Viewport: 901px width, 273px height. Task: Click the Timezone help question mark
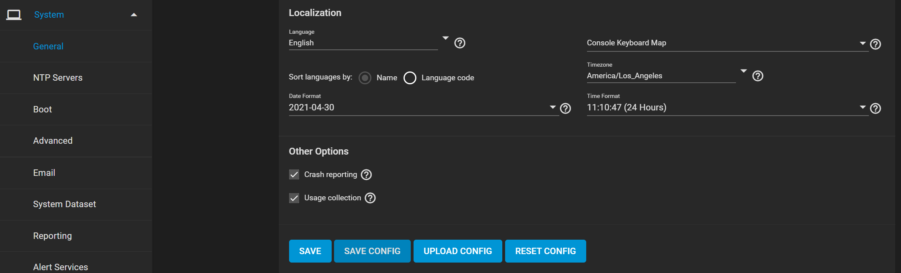[x=758, y=76]
